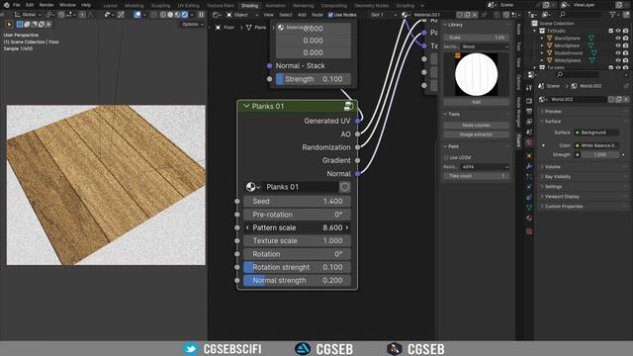
Task: Collapse the Tools panel
Action: point(445,115)
